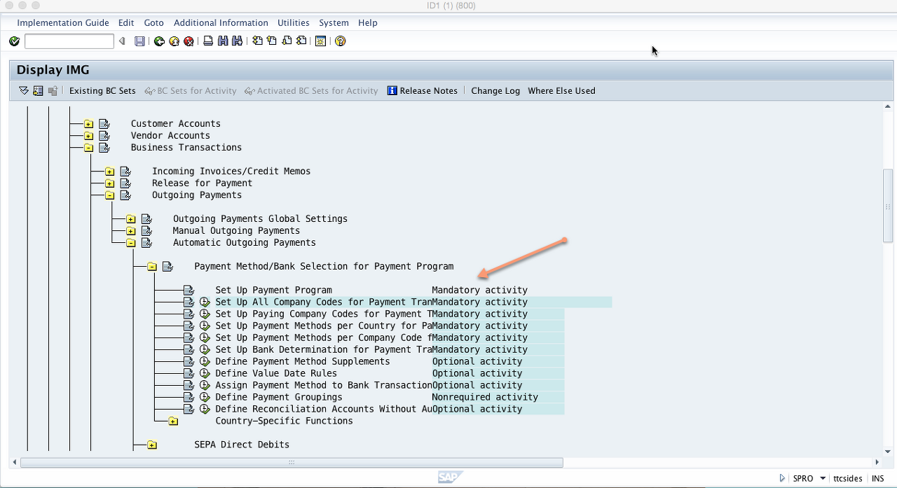This screenshot has width=897, height=488.
Task: Click the vertical scrollbar down arrow
Action: 888,452
